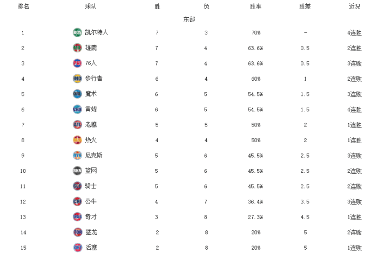Open the 凯尔特人 team link
The width and height of the screenshot is (378, 253).
97,32
